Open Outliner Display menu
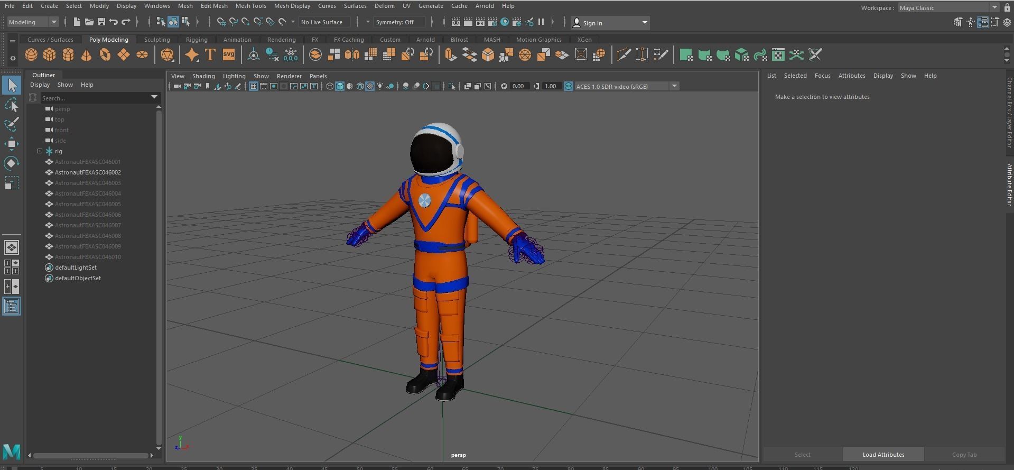 coord(40,85)
